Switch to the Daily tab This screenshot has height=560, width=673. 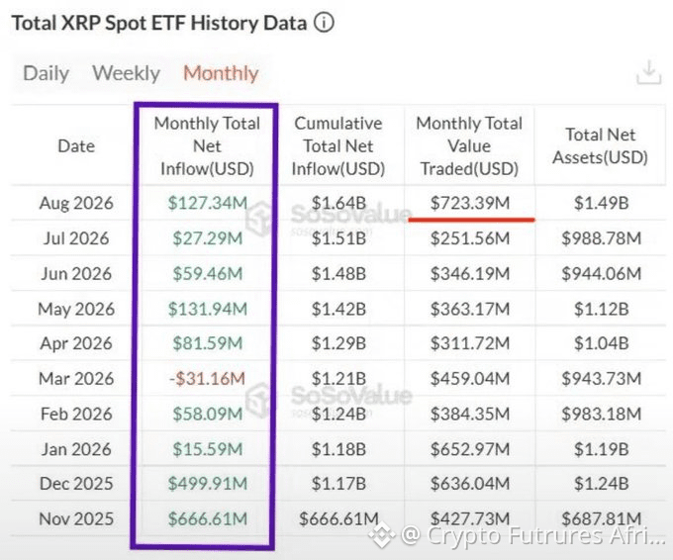[x=46, y=73]
